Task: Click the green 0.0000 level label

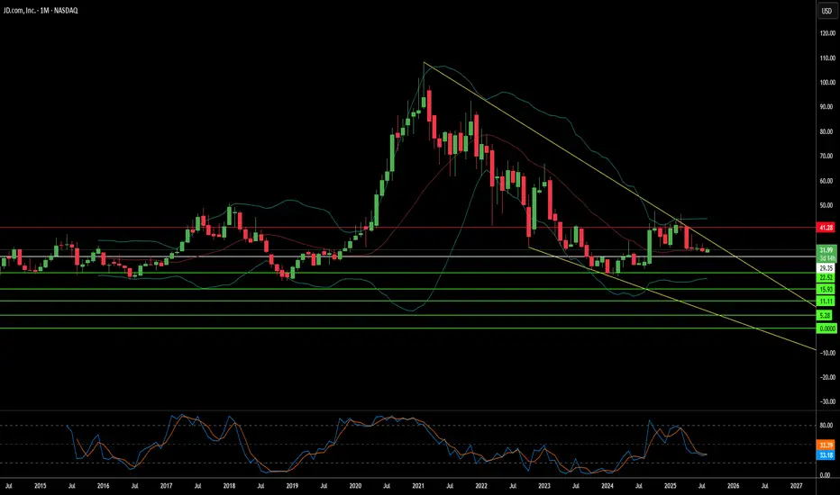Action: click(826, 328)
